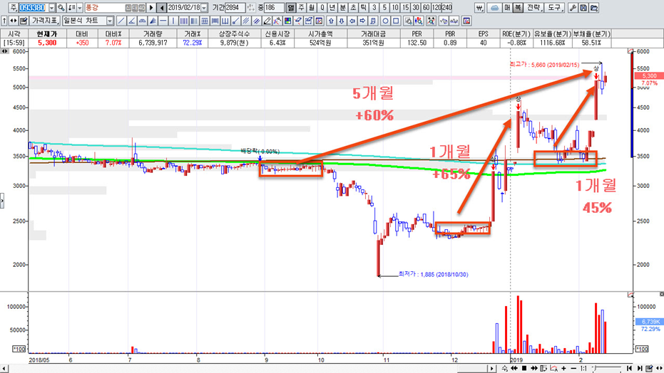Image resolution: width=664 pixels, height=373 pixels.
Task: Jump to last bar with skip-end button
Action: tap(640, 368)
